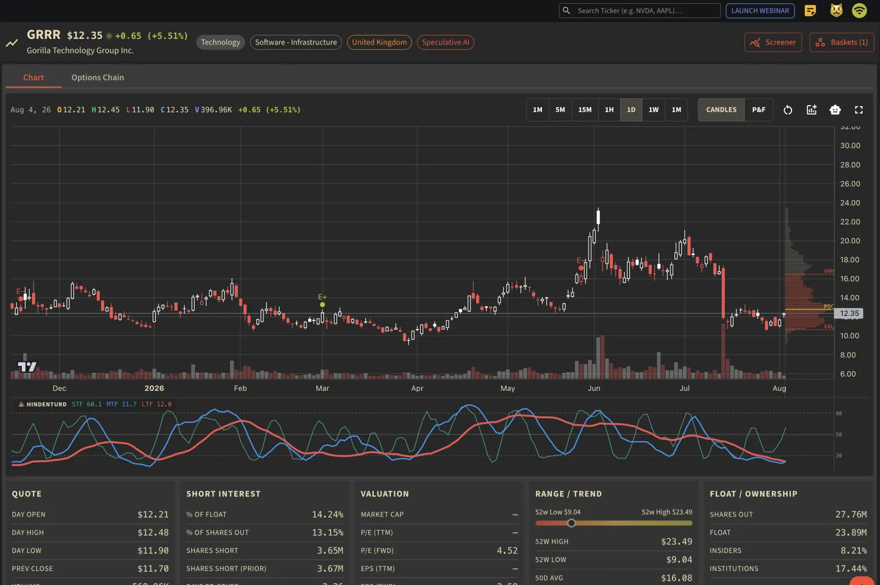The width and height of the screenshot is (880, 585).
Task: Click 50D AVG value $16.08
Action: click(x=677, y=578)
